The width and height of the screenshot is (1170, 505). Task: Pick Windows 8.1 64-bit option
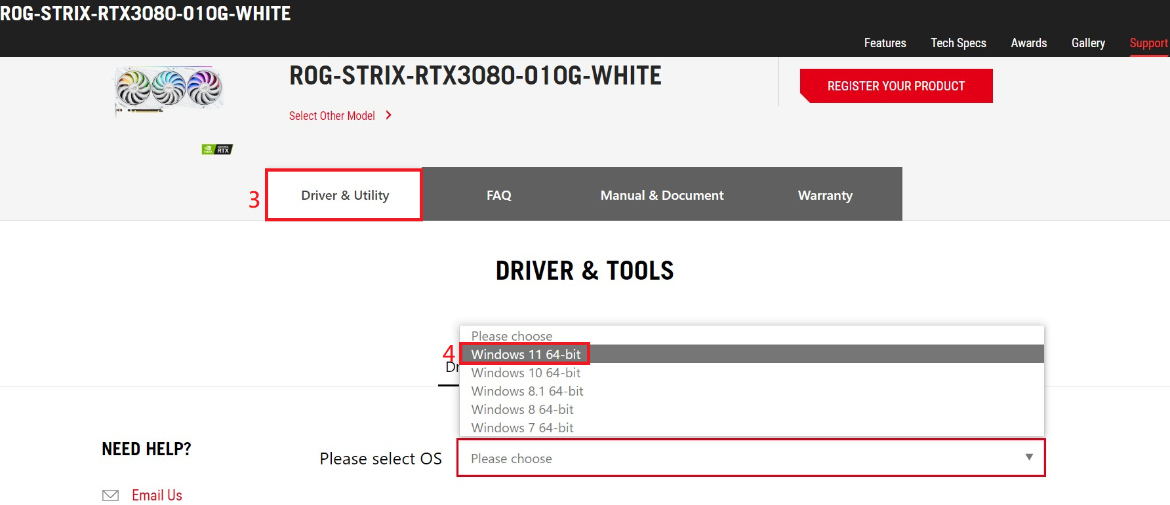[x=527, y=391]
